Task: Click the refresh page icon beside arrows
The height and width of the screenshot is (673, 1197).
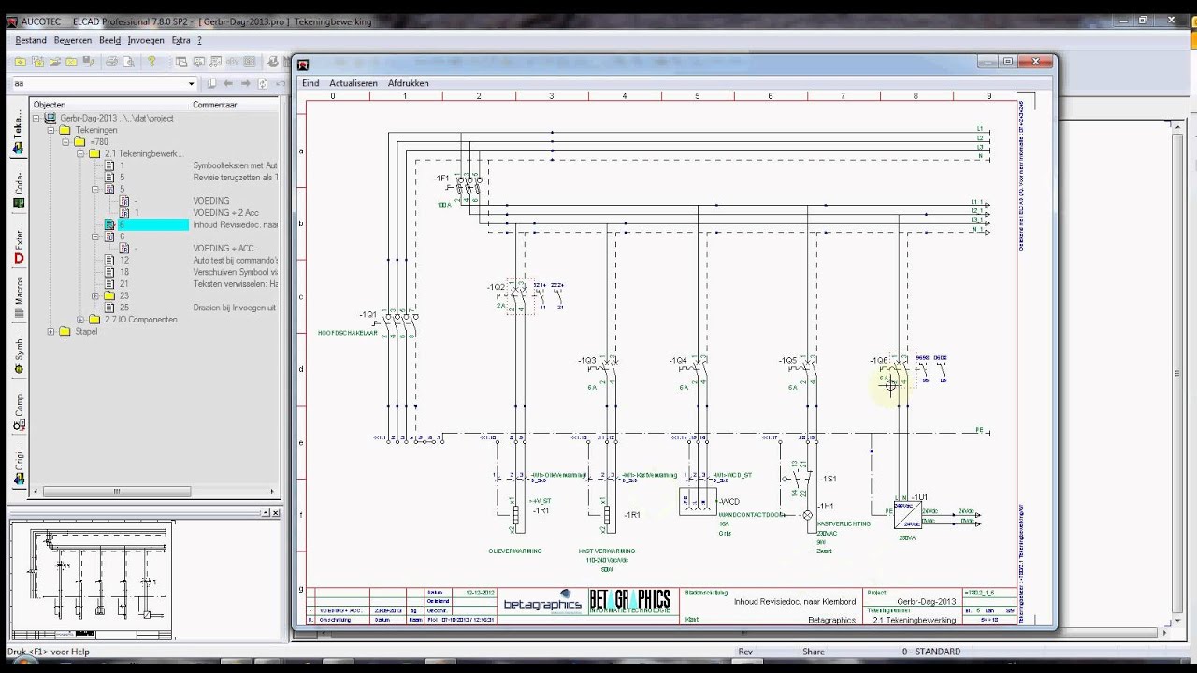Action: (x=263, y=83)
